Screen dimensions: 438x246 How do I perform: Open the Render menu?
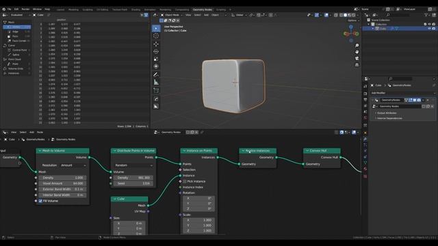25,9
